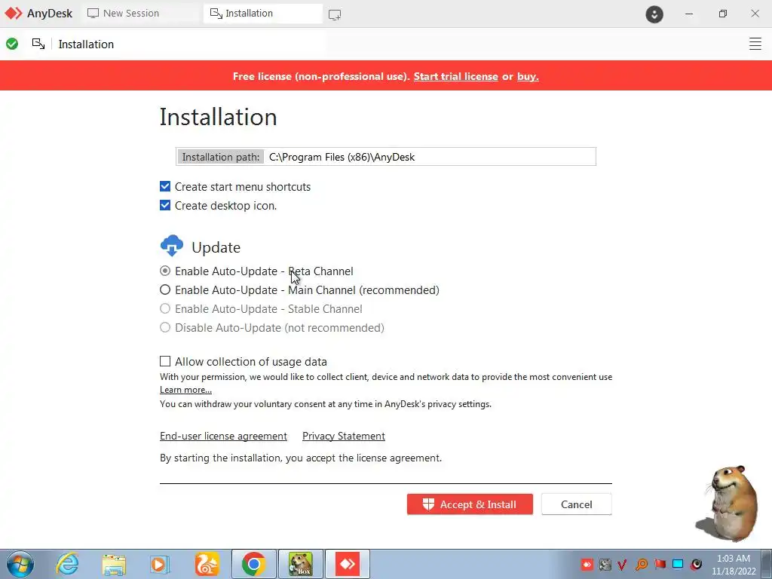
Task: Select Enable Auto-Update Stable Channel
Action: tap(165, 308)
